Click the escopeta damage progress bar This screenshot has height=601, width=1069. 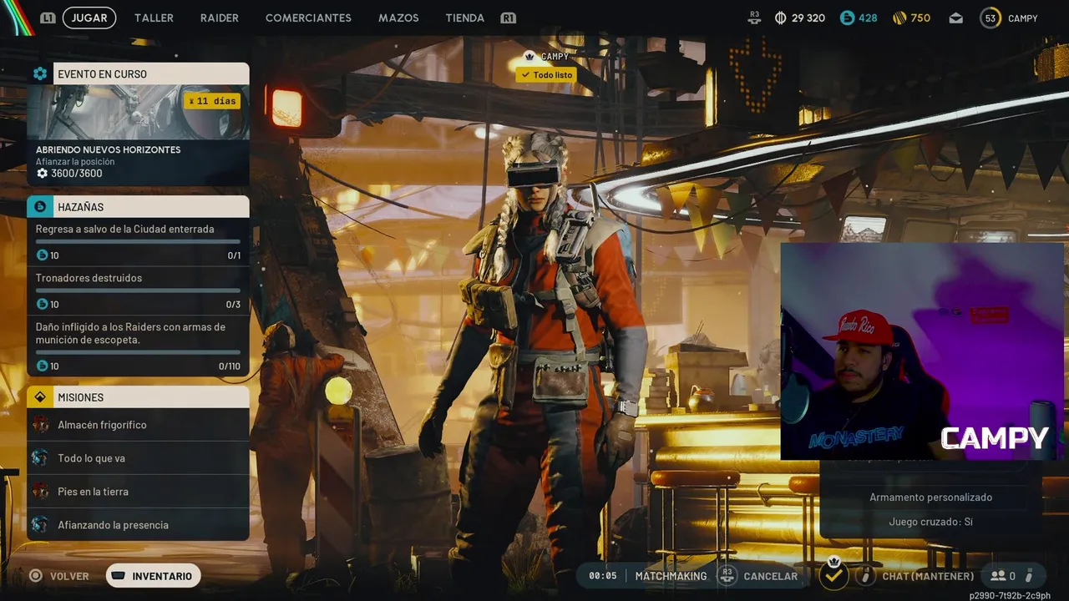click(x=138, y=352)
